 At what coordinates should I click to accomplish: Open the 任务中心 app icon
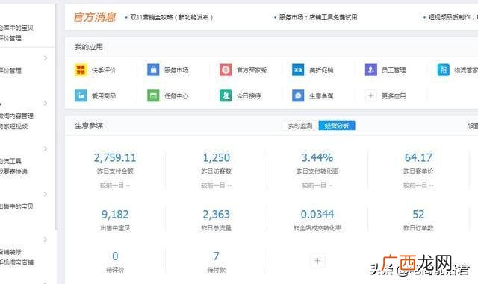click(153, 96)
